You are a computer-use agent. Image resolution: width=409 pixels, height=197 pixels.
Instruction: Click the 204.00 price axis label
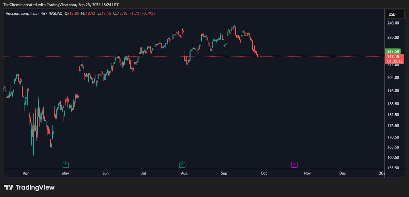[393, 78]
